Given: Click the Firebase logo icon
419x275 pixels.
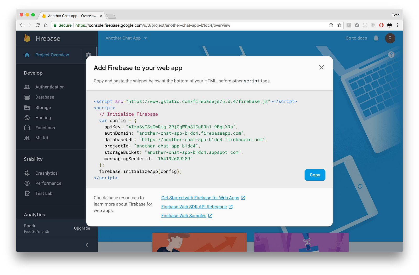Looking at the screenshot, I should (27, 38).
